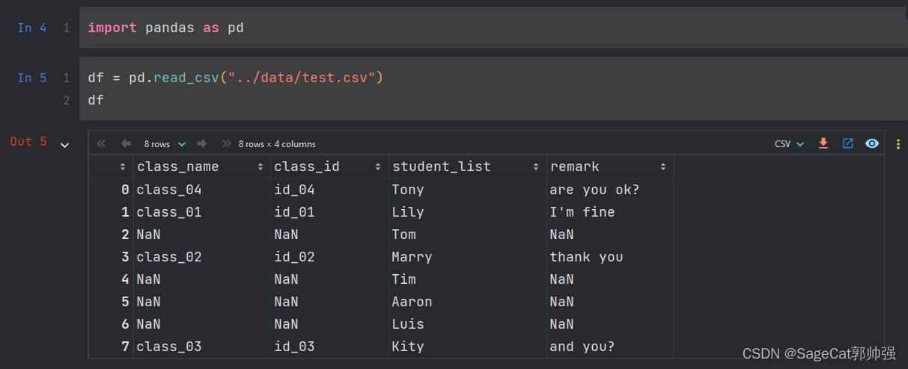Click the read_csv code line in cell 5
The width and height of the screenshot is (908, 369).
click(235, 78)
